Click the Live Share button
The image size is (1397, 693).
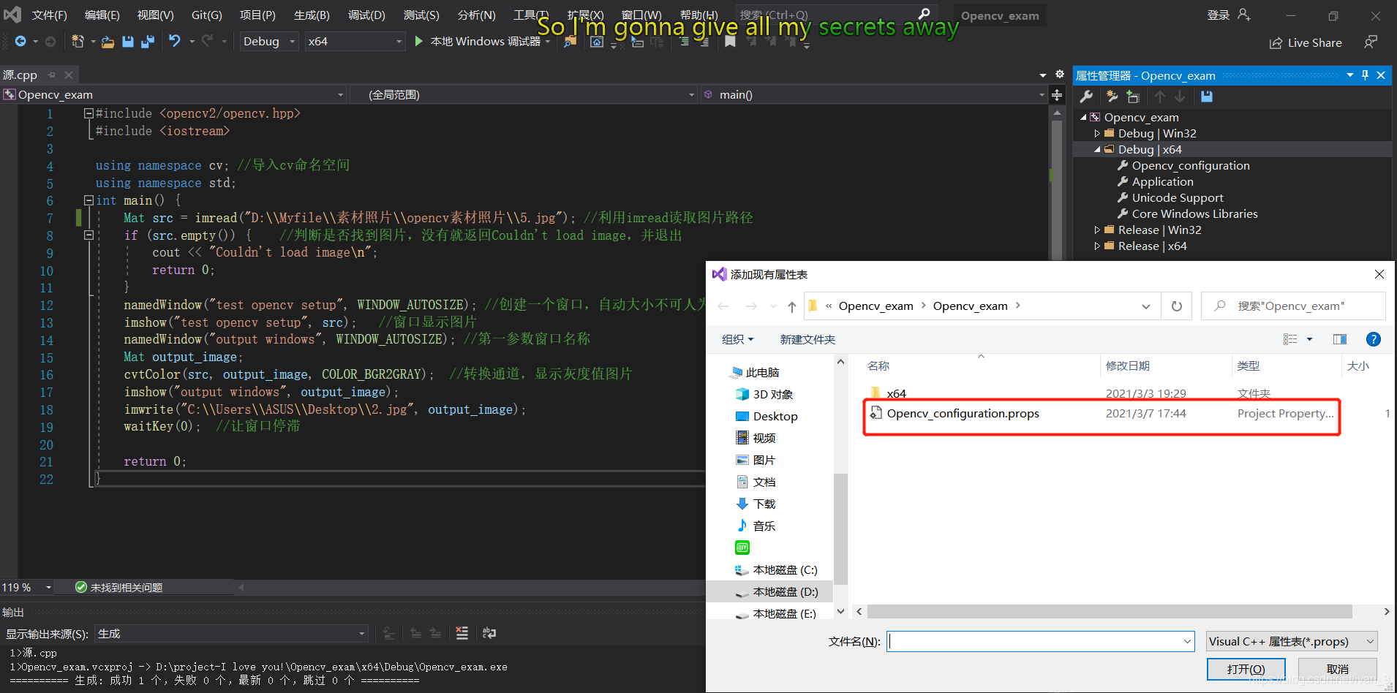point(1306,43)
